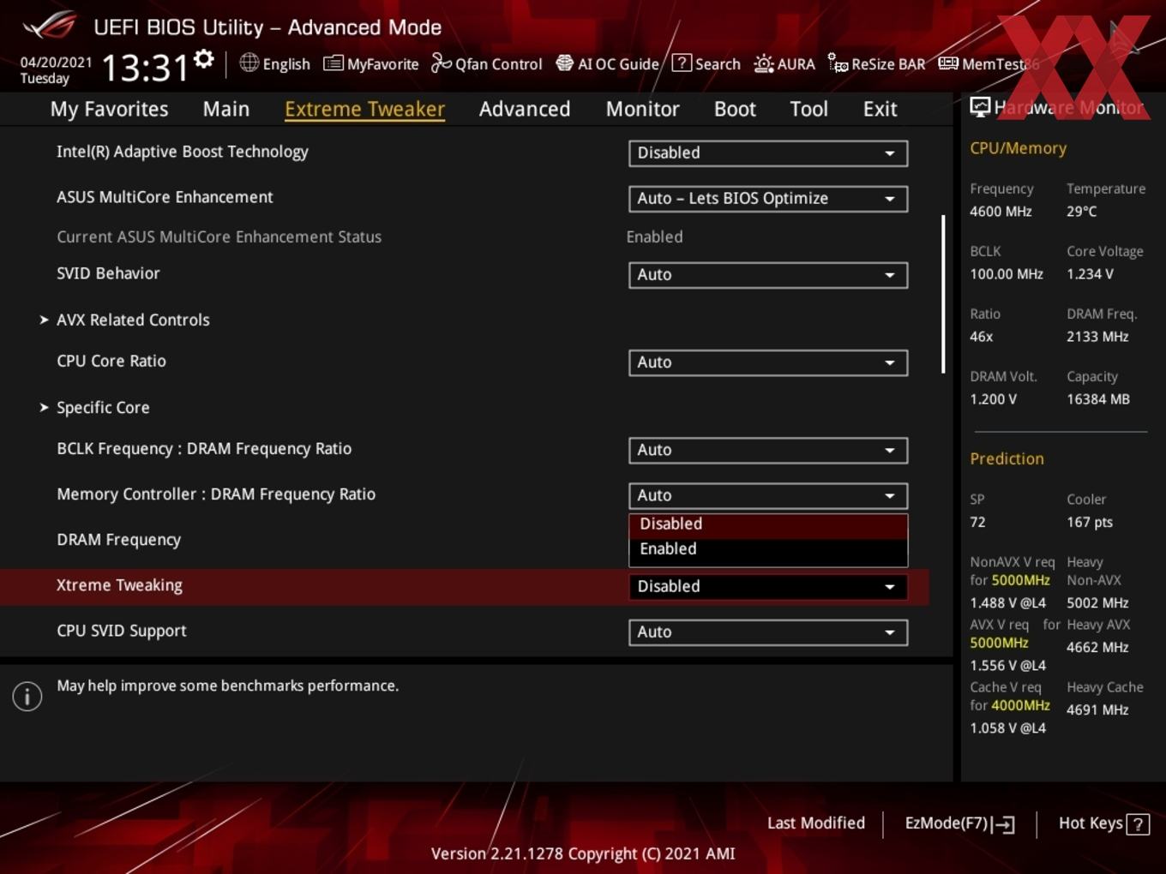Switch to Main tab
Image resolution: width=1166 pixels, height=874 pixels.
tap(226, 109)
